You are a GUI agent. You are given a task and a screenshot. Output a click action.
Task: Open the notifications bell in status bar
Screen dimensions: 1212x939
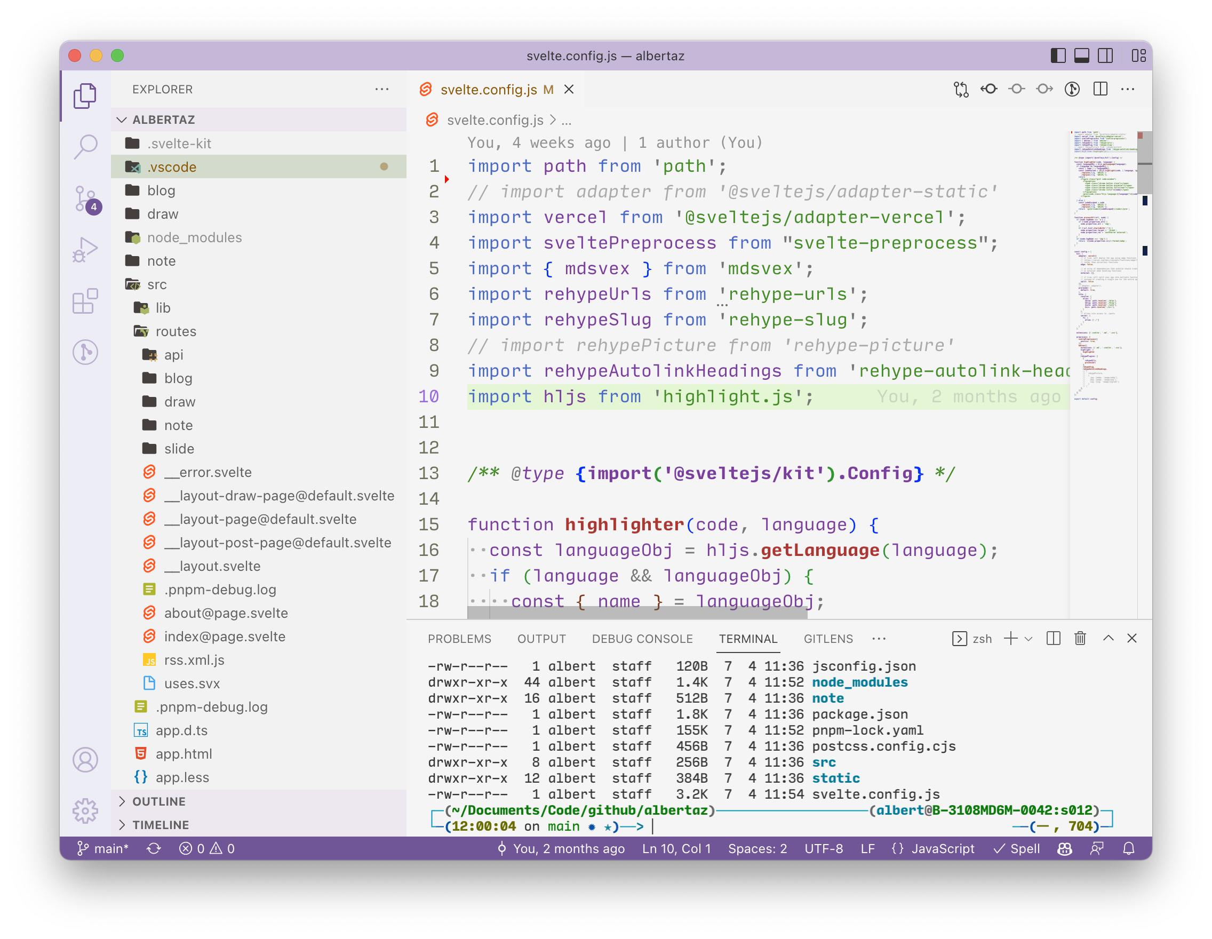pos(1128,848)
